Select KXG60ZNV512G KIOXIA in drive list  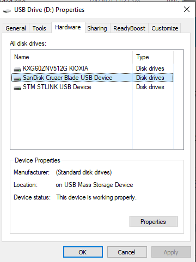pos(92,68)
